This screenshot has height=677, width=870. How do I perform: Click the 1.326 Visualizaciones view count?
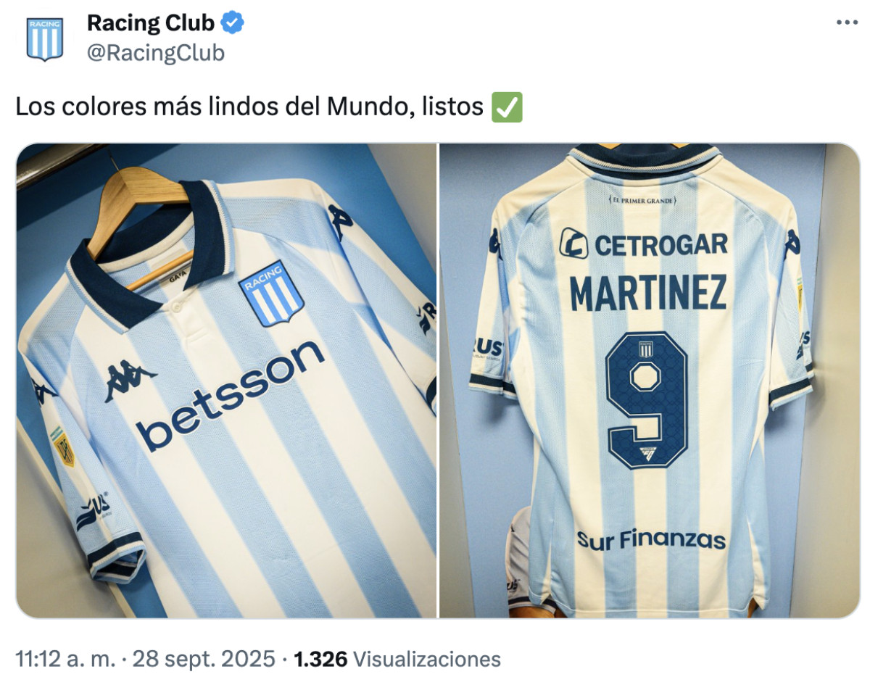tap(398, 659)
